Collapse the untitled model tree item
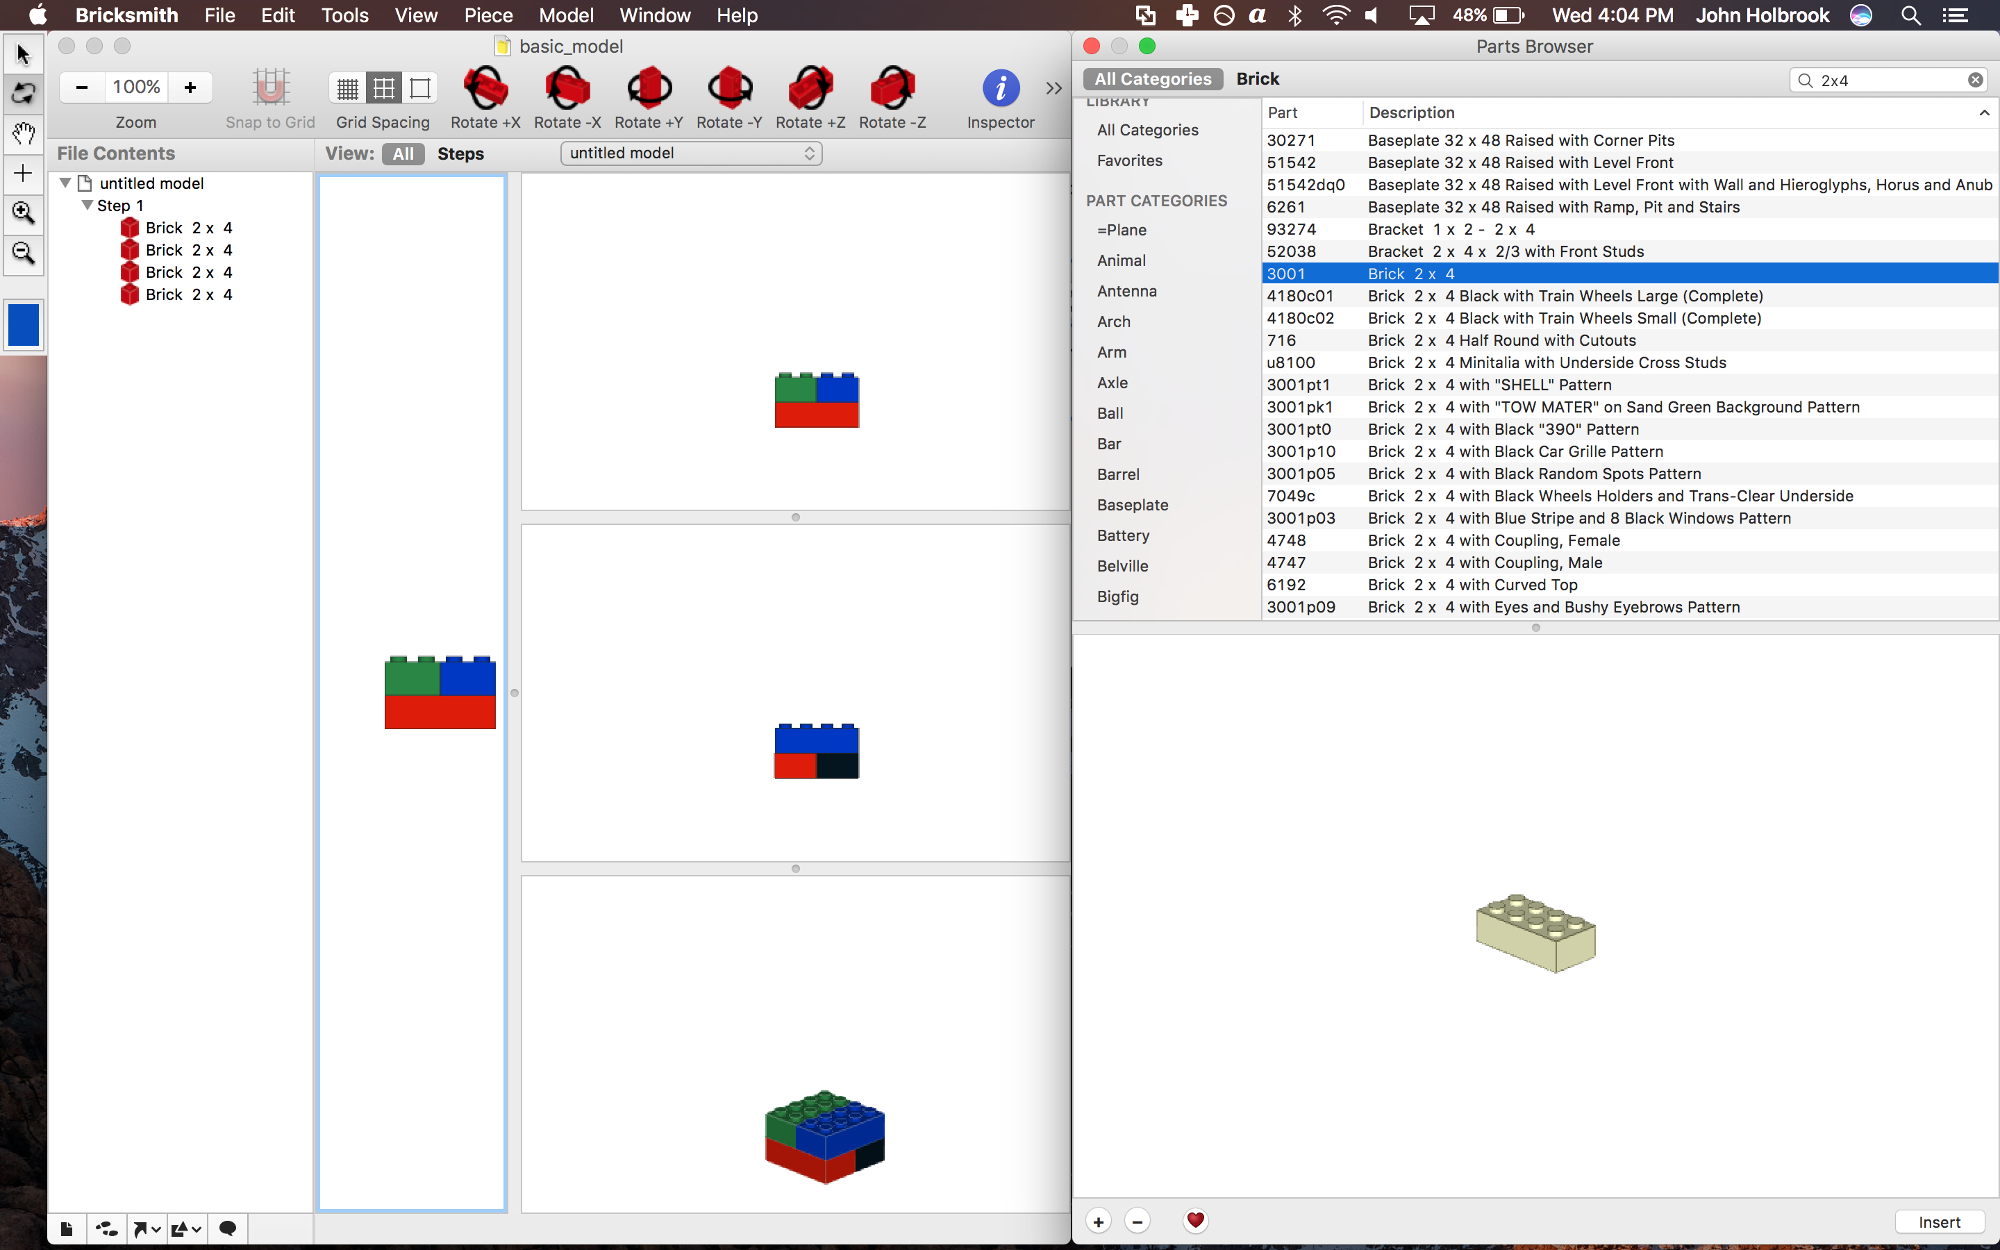2000x1250 pixels. point(65,183)
